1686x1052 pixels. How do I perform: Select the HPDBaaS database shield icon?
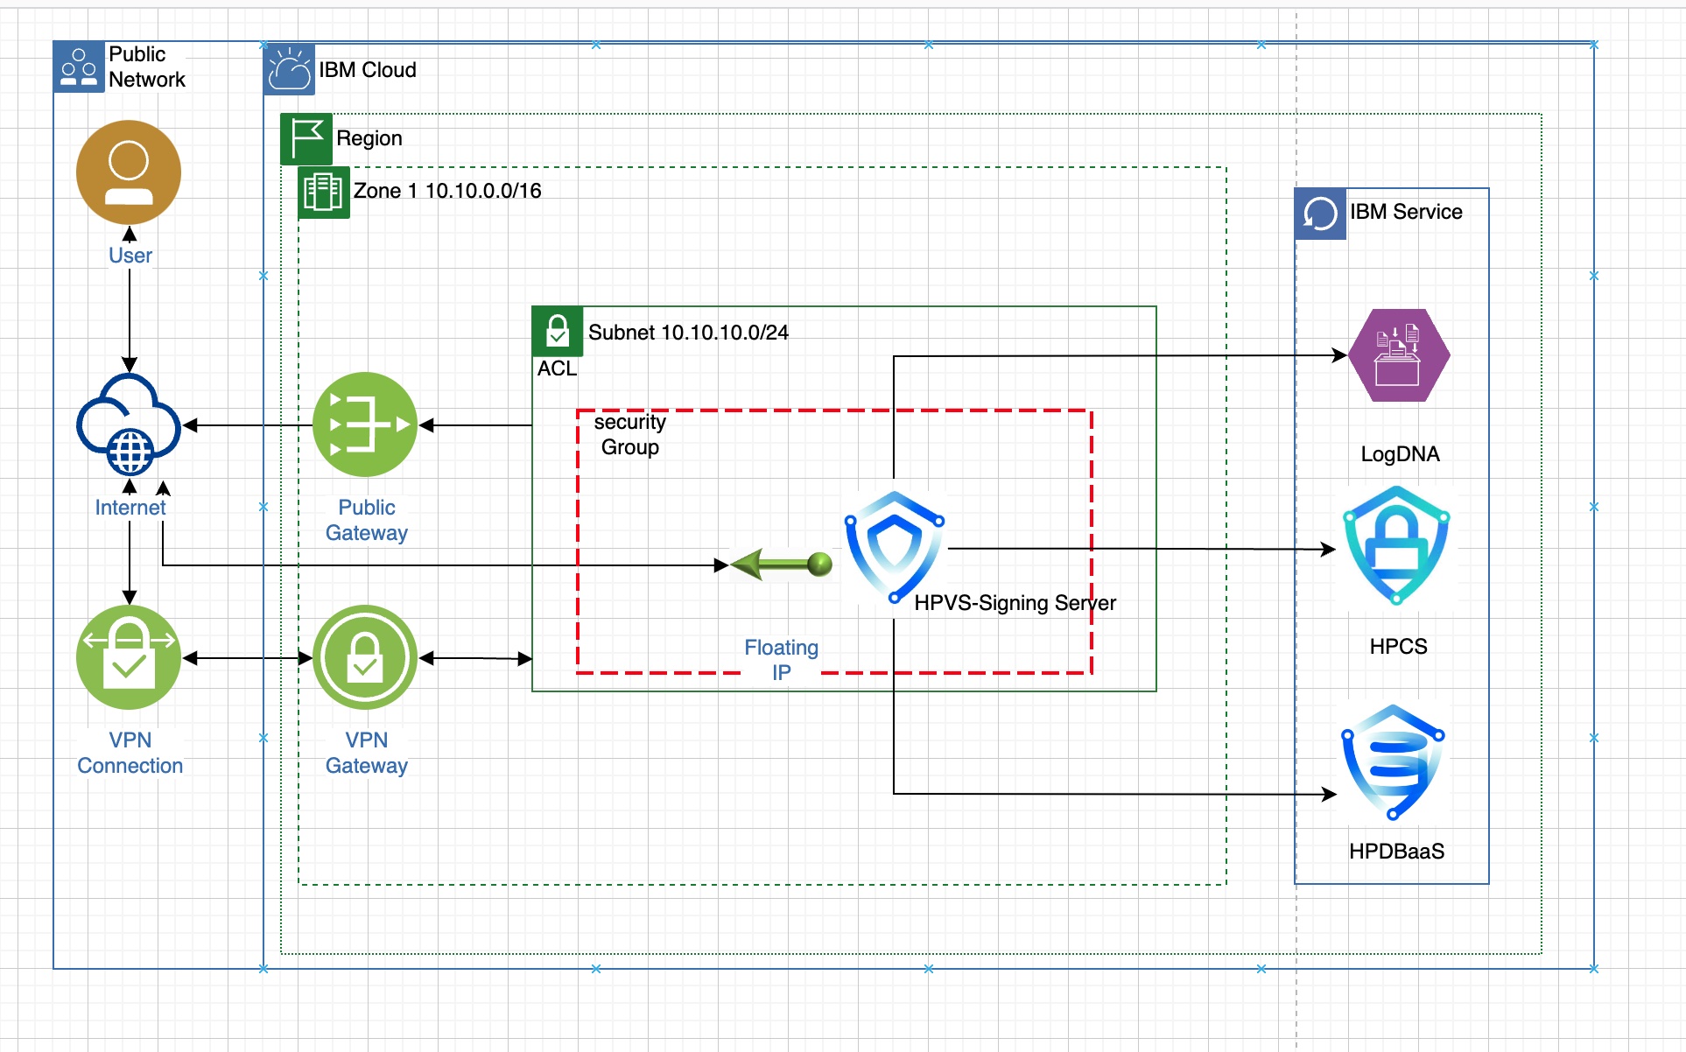(1394, 761)
